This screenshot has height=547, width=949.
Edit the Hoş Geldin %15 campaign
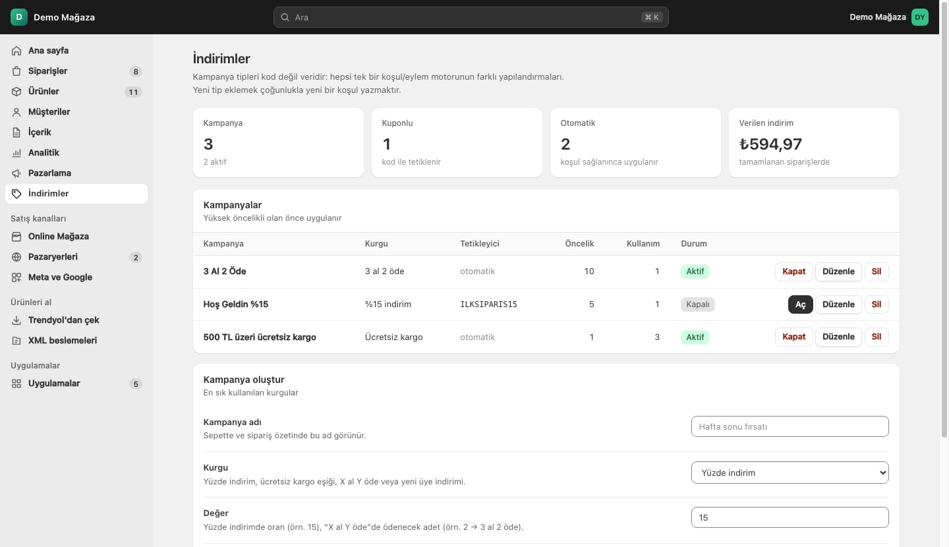[x=838, y=304]
